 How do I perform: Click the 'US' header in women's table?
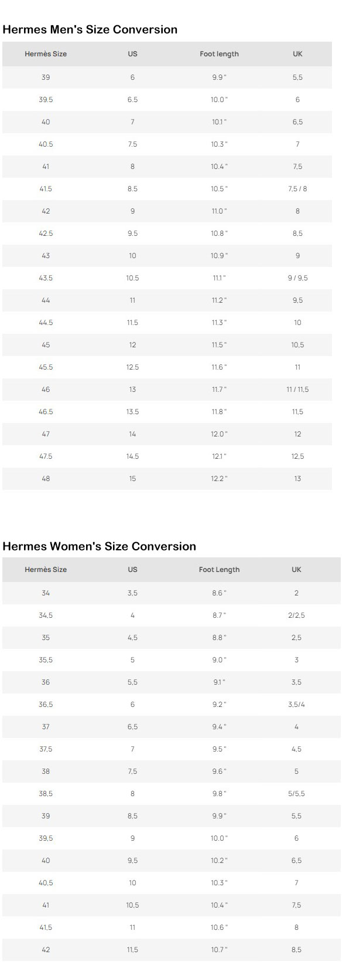tap(132, 570)
